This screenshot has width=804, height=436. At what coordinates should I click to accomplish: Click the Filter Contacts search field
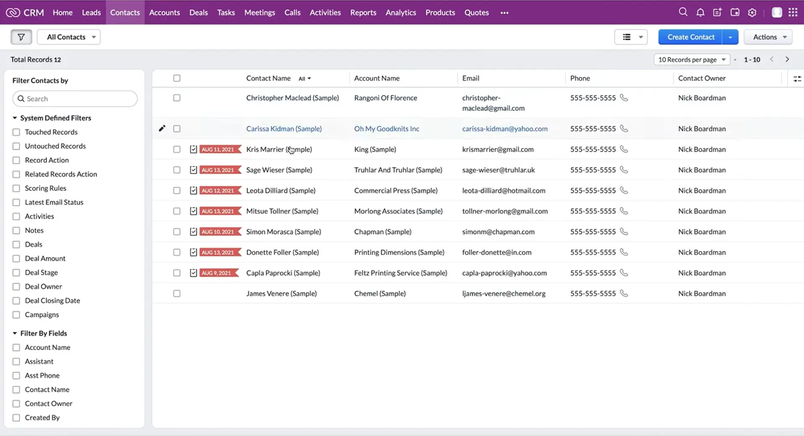(x=75, y=99)
